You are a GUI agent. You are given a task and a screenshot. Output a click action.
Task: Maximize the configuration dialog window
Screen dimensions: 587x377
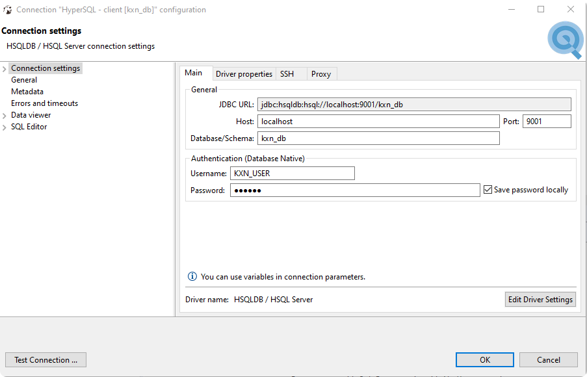click(541, 9)
